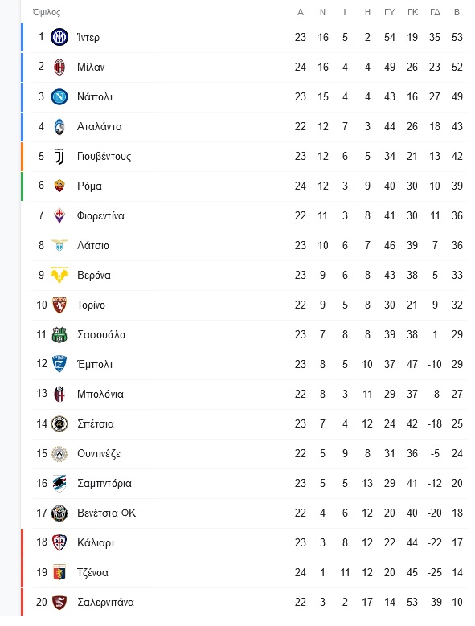Click the Β points column header
475x626 pixels.
[x=457, y=12]
